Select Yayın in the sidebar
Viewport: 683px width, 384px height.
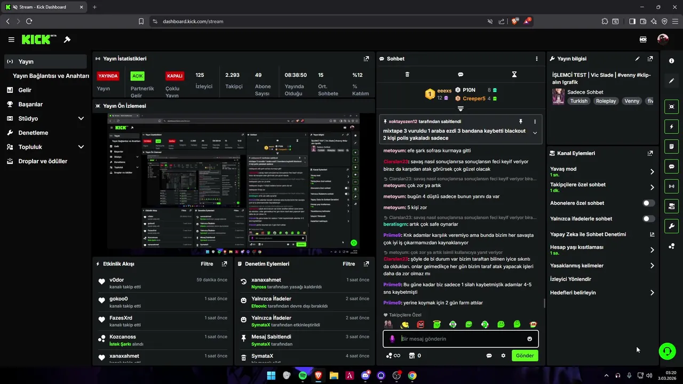(x=45, y=61)
